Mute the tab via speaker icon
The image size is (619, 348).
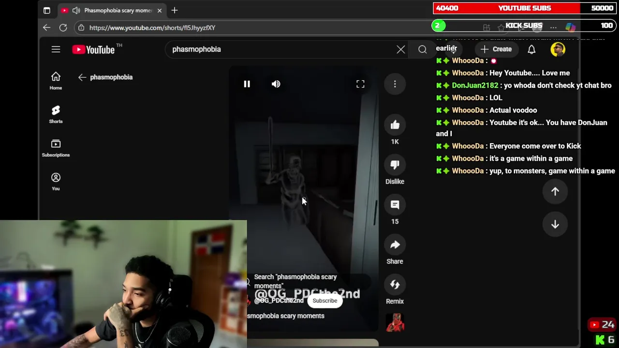coord(76,10)
